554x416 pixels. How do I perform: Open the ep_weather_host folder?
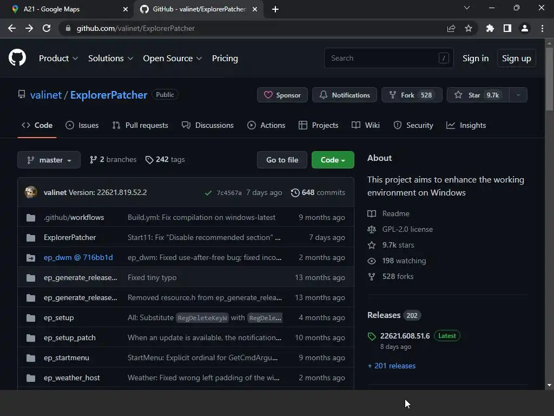tap(72, 378)
